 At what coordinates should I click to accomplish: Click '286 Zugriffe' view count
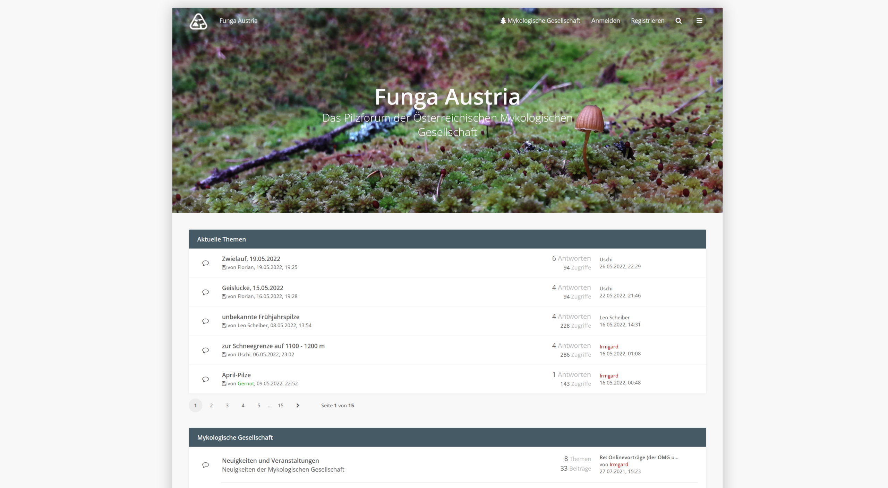tap(575, 355)
